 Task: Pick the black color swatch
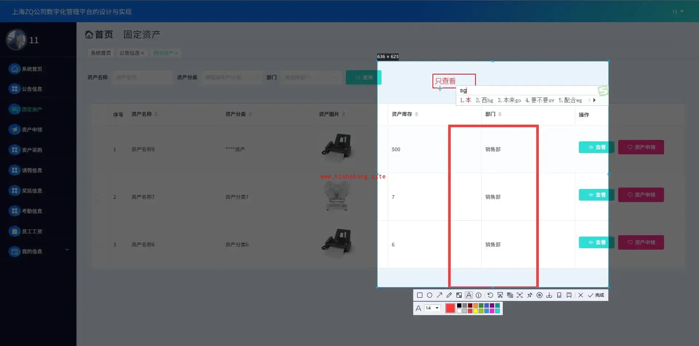(459, 306)
